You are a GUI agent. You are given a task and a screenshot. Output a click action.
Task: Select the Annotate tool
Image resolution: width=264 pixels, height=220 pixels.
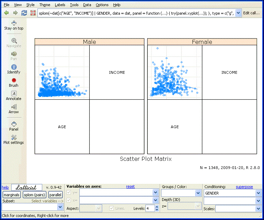(14, 96)
